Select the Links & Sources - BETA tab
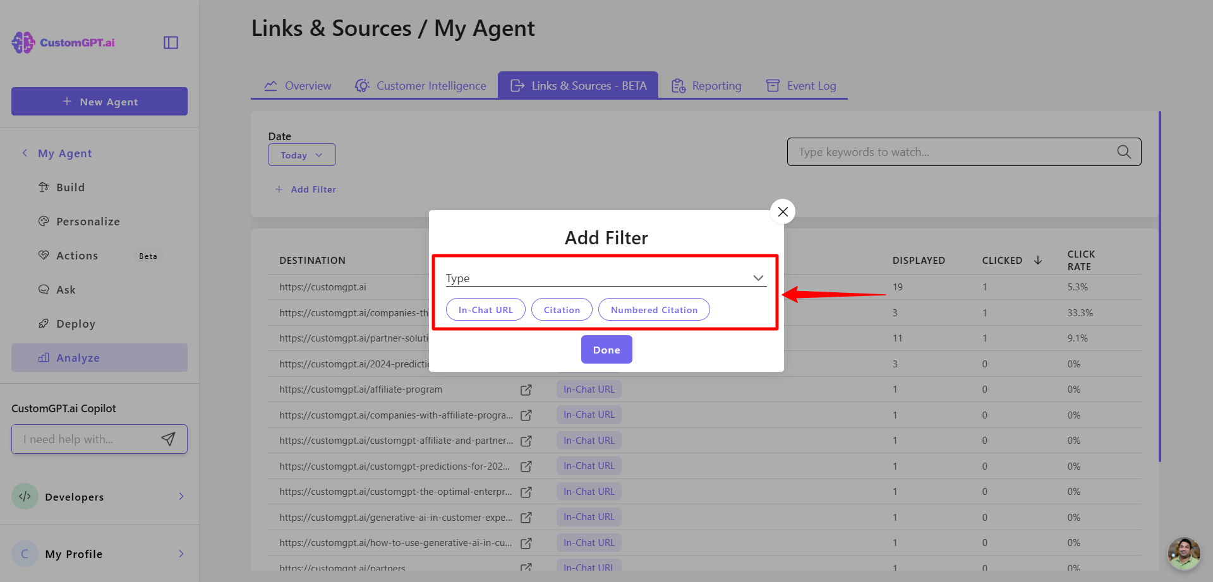This screenshot has width=1213, height=582. 578,85
